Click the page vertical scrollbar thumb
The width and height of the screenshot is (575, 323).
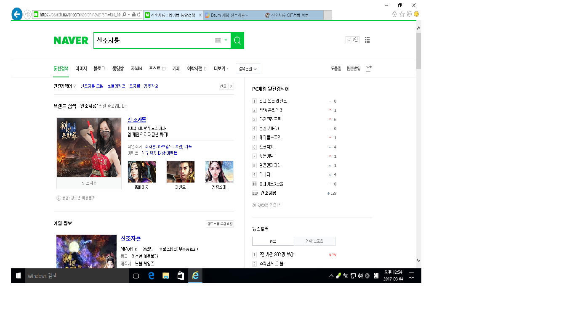pos(418,50)
